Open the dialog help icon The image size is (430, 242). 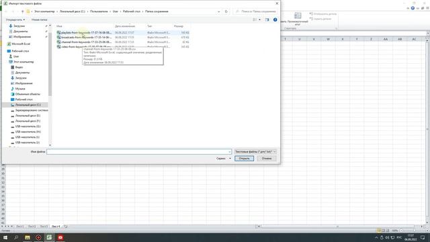pos(275,19)
